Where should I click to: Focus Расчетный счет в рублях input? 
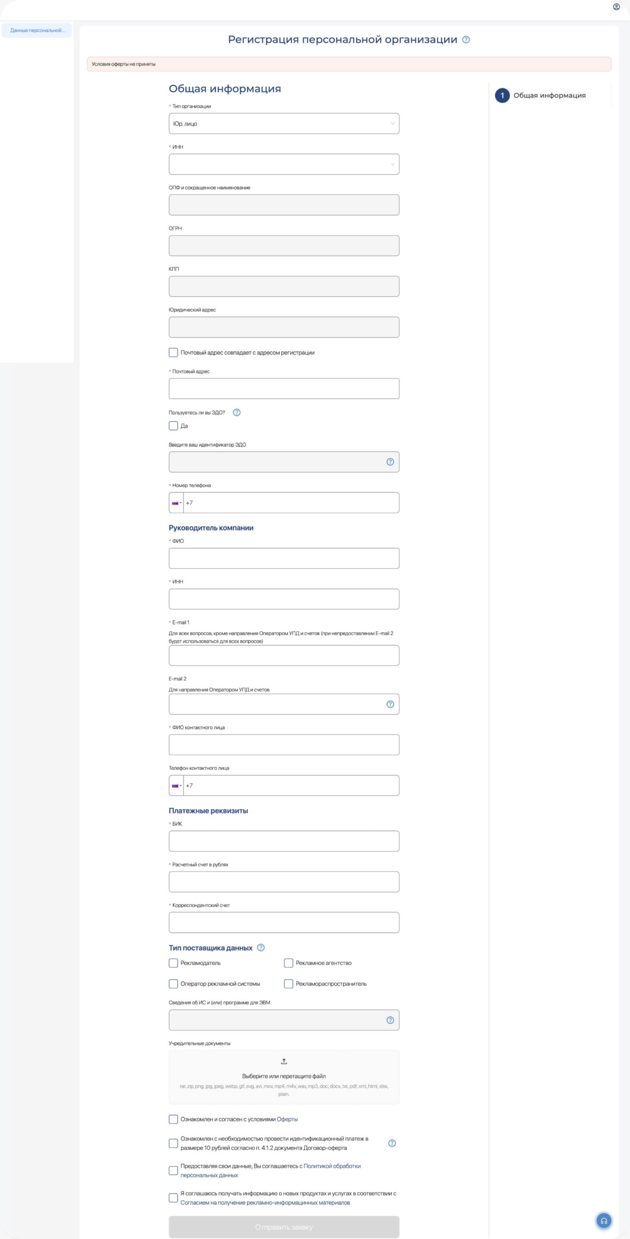[284, 882]
